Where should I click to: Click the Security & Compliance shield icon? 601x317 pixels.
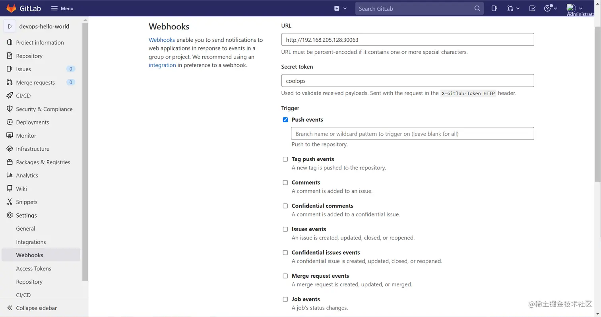pos(10,109)
